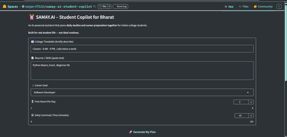This screenshot has width=287, height=137.
Task: Click the College Timetable calendar icon
Action: pos(32,42)
